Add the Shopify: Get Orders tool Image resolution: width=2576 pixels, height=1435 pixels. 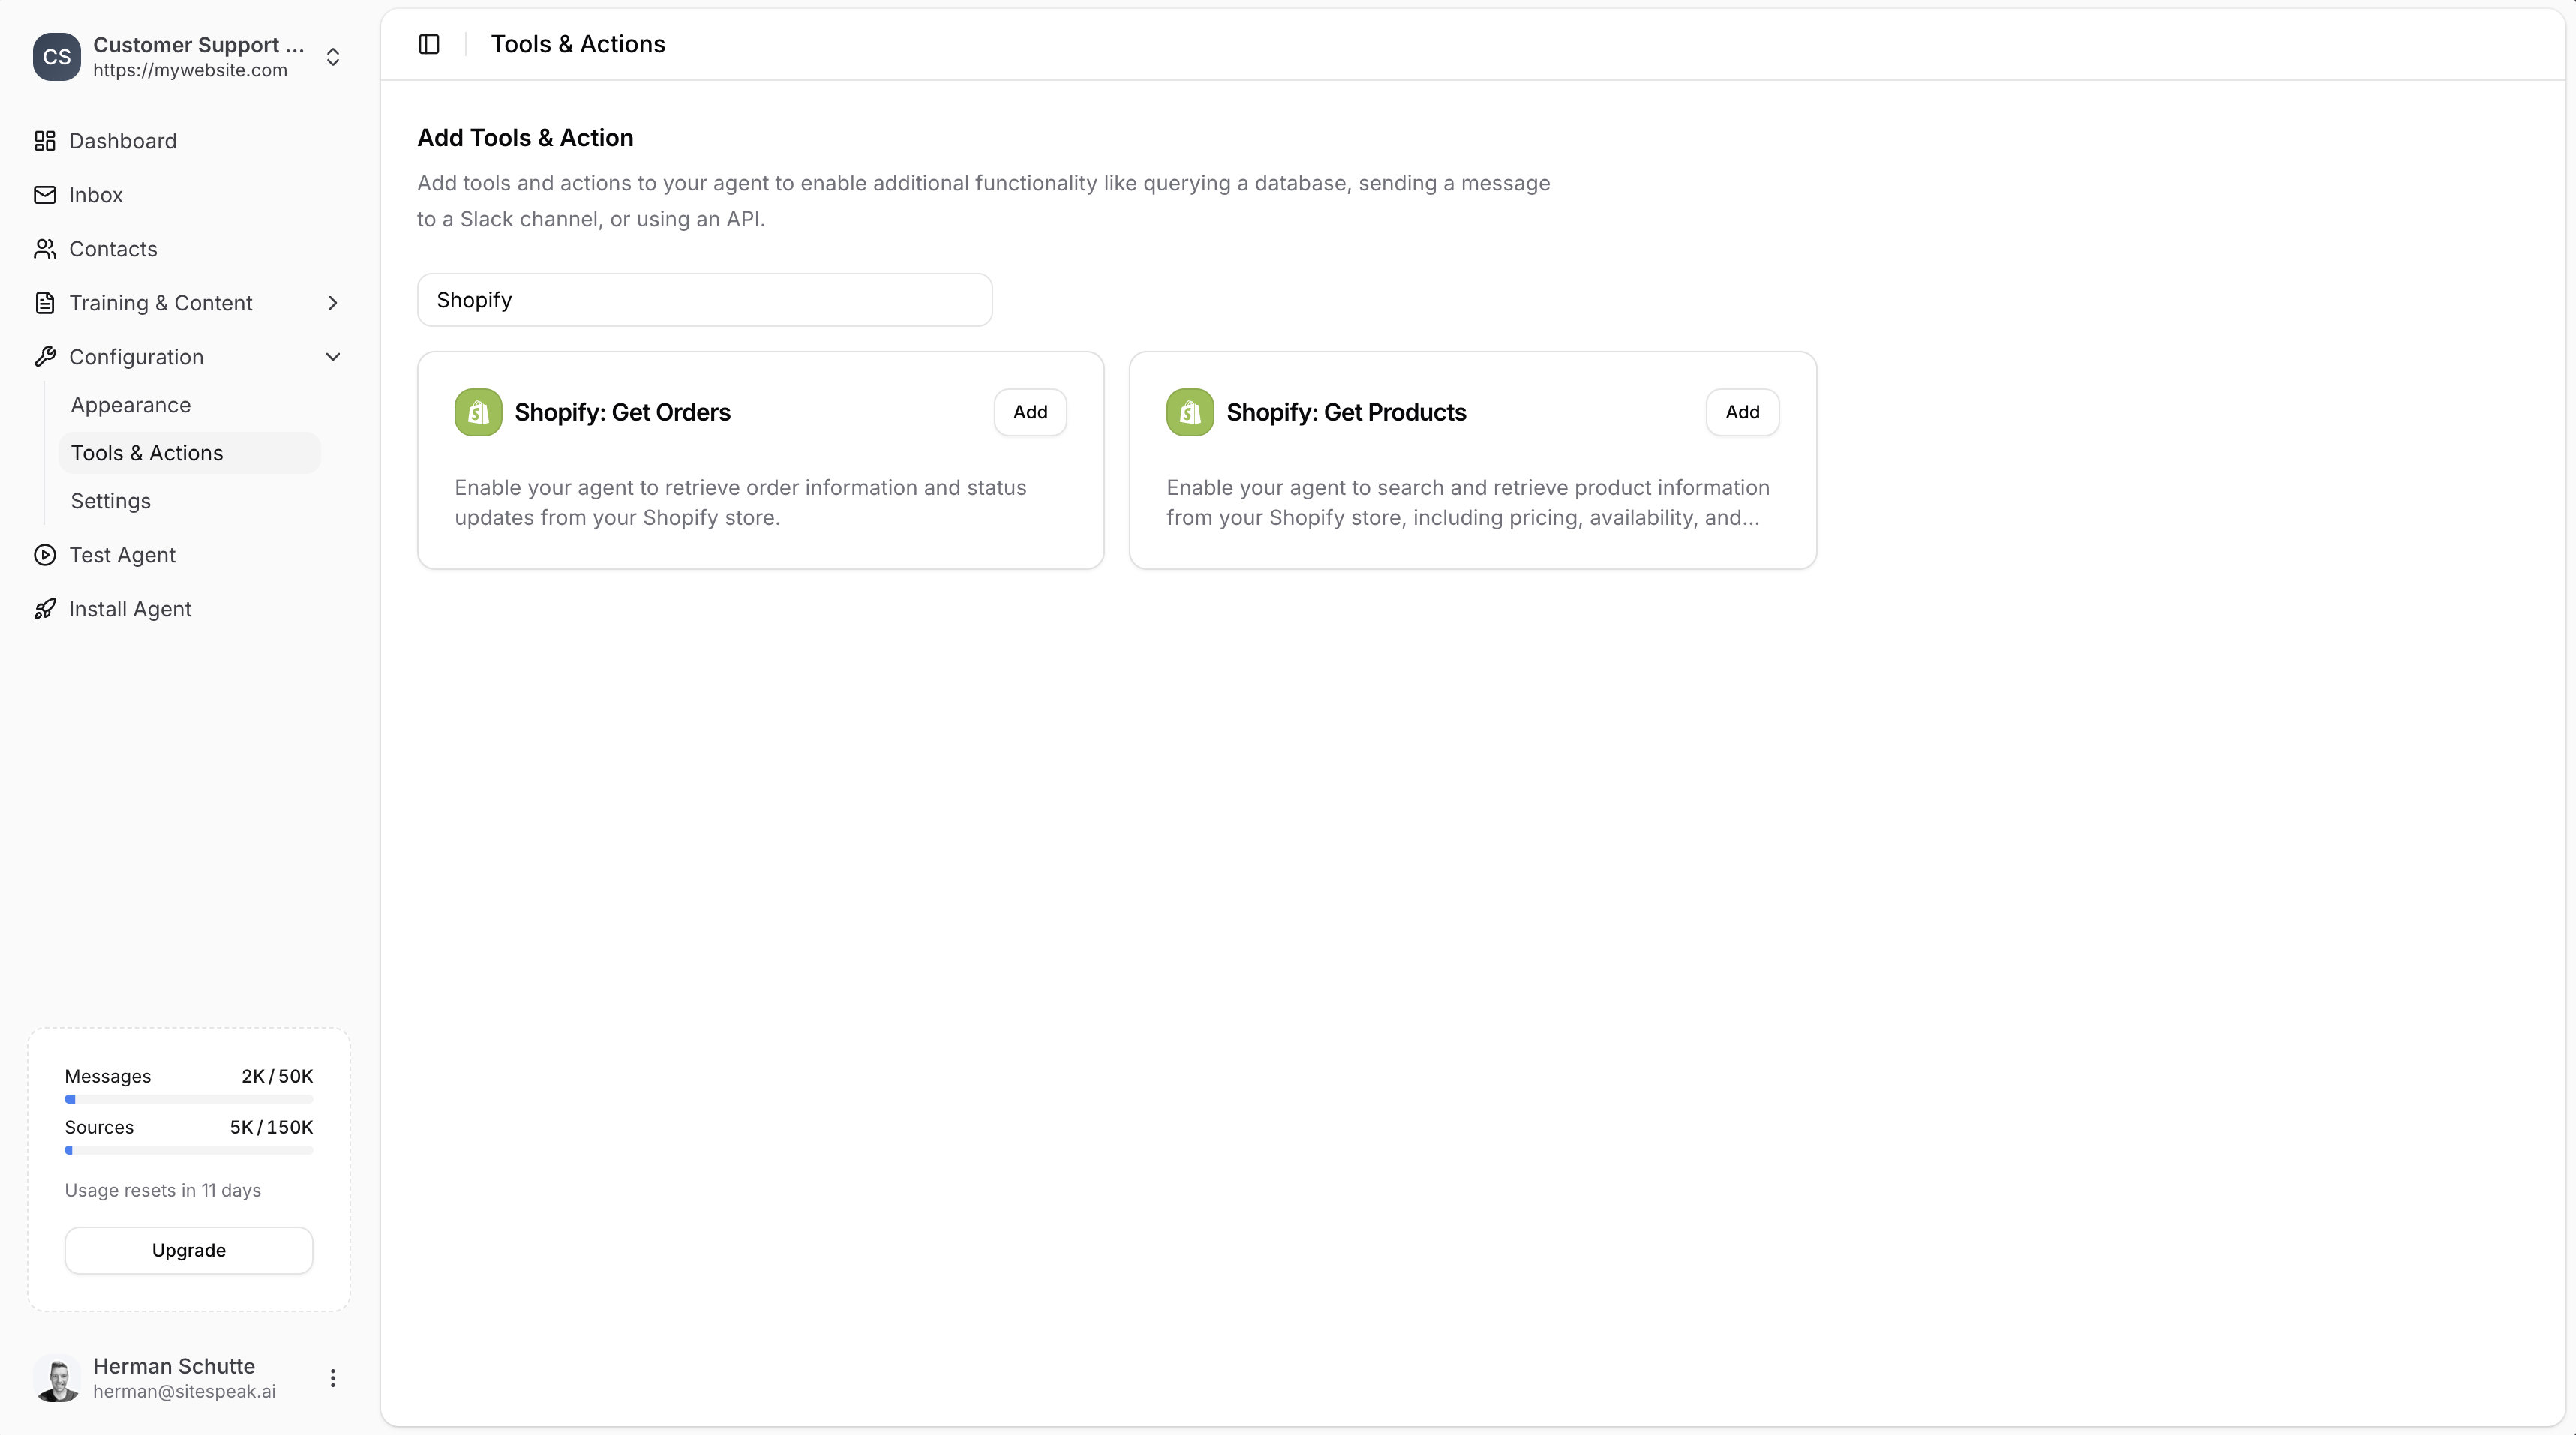pyautogui.click(x=1030, y=412)
